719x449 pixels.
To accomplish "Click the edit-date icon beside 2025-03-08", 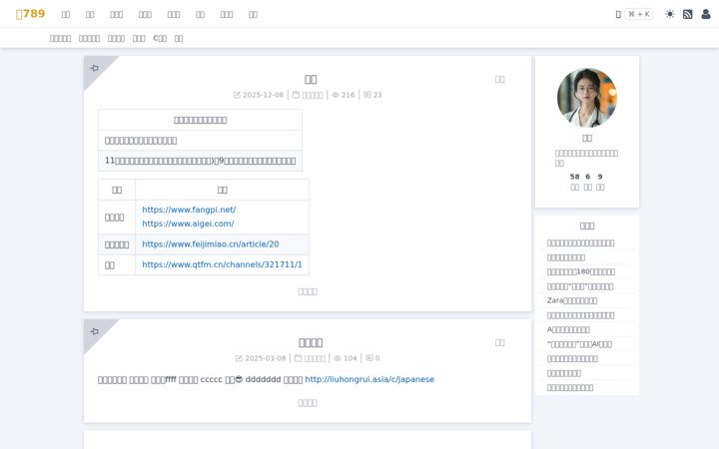I will point(239,358).
